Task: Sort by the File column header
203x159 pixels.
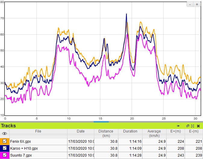Action: (x=38, y=131)
